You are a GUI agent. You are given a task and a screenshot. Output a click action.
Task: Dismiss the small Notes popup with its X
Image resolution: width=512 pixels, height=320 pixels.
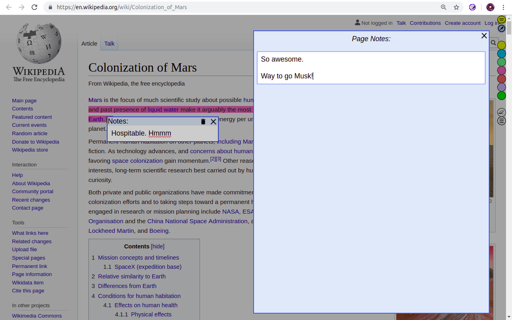click(x=213, y=122)
